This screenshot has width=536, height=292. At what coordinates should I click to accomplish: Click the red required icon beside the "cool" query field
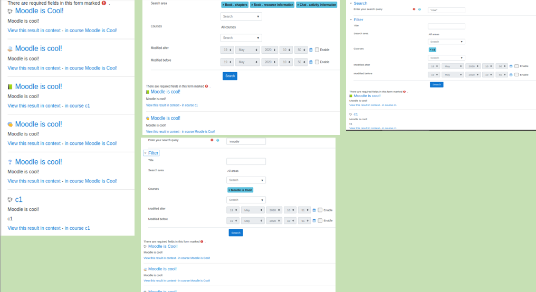(x=414, y=9)
